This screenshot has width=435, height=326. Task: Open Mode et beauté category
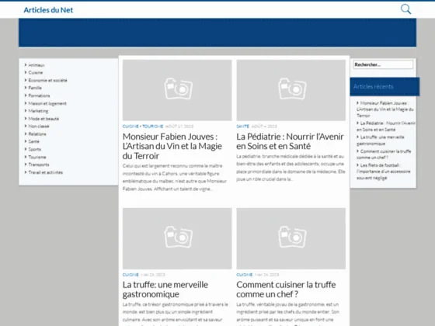point(43,119)
